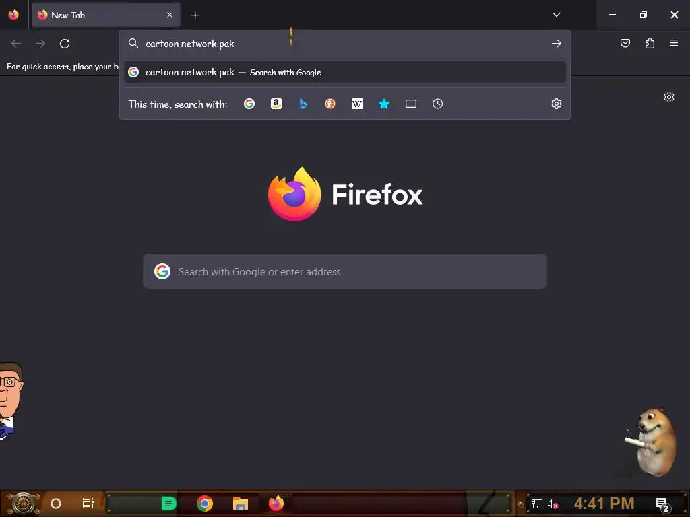This screenshot has height=517, width=690.
Task: Search this time with Amazon icon
Action: point(276,104)
